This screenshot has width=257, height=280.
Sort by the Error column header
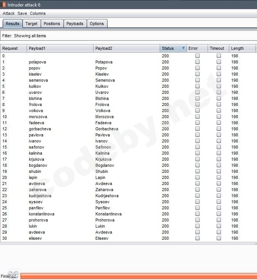coord(197,48)
